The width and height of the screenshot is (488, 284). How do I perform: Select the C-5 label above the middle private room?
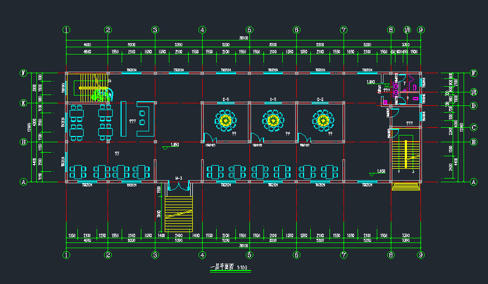tap(273, 99)
